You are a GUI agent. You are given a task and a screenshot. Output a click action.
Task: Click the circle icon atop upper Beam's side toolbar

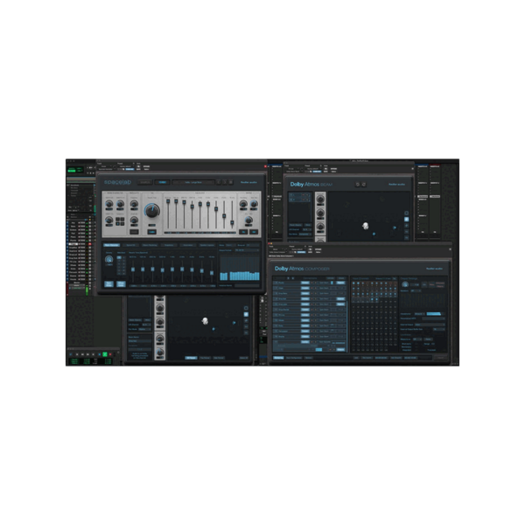407,213
